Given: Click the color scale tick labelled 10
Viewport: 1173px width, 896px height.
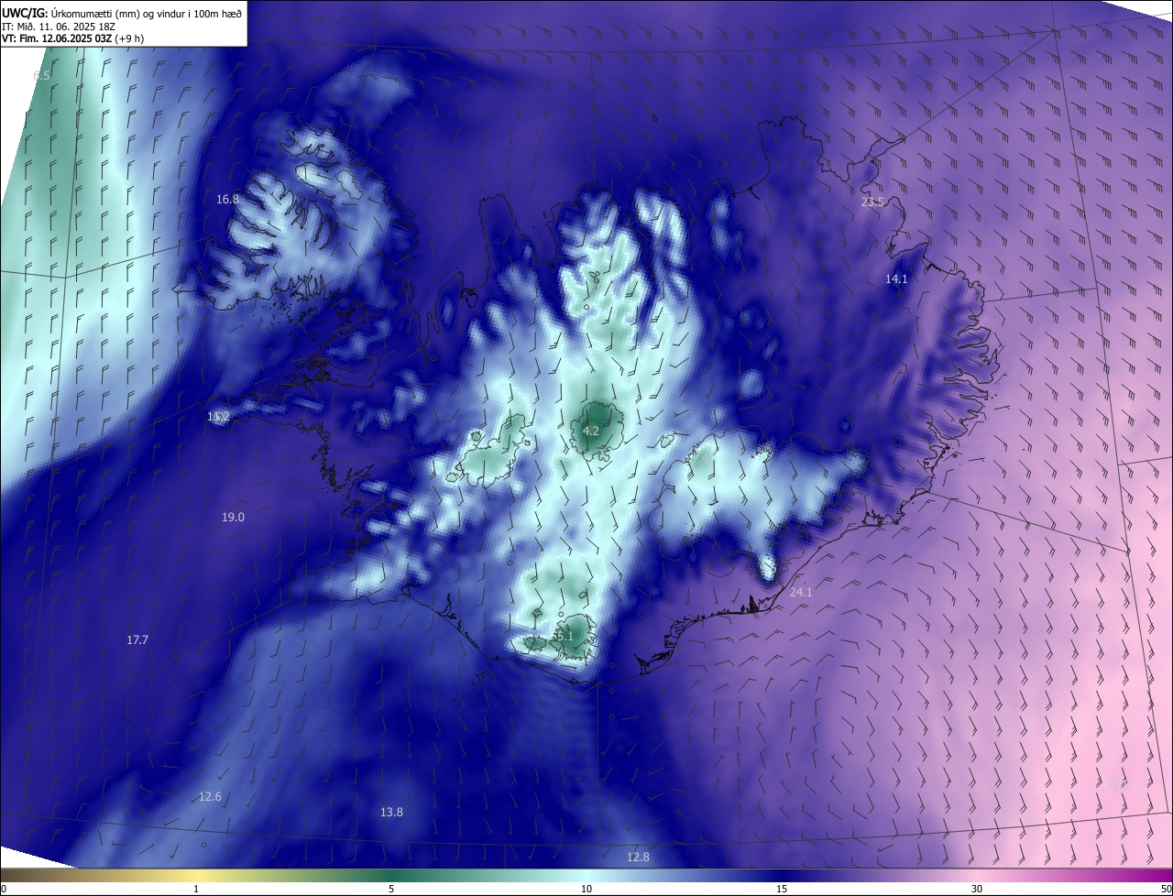Looking at the screenshot, I should 586,889.
